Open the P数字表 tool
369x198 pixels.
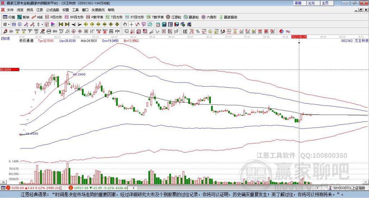click(x=95, y=17)
